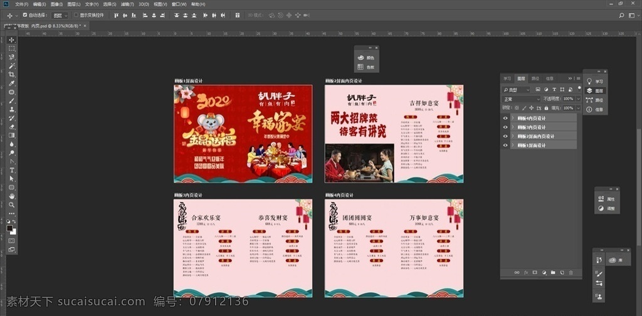Click the foreground color swatch
Screen dimensions: 642x316
click(x=9, y=228)
